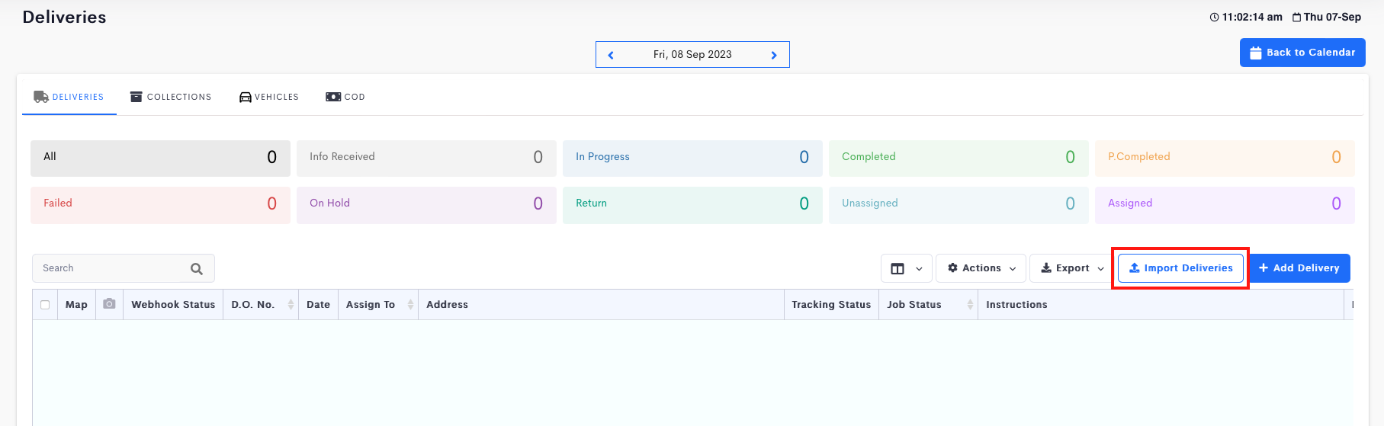Click the 11:02:14 am time text
Viewport: 1384px width, 426px height.
click(x=1252, y=17)
